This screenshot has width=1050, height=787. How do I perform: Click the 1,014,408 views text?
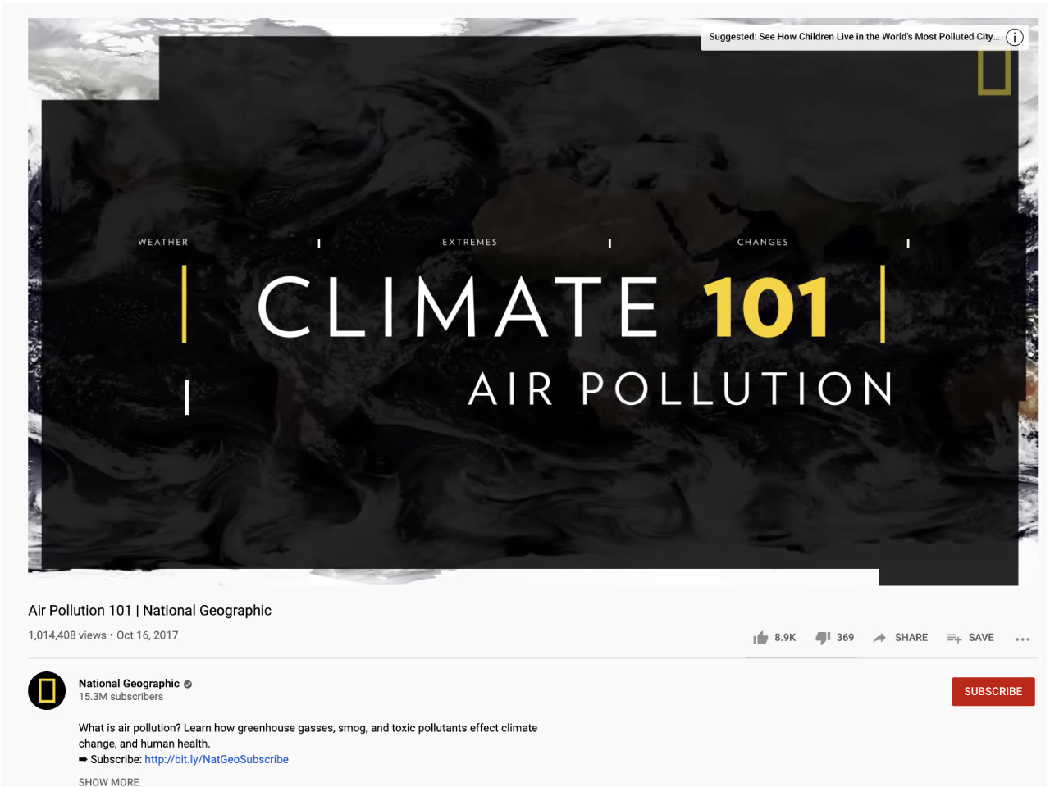(x=67, y=635)
